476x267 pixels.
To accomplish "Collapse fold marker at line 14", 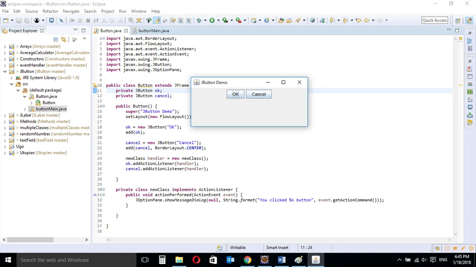I will [x=103, y=106].
